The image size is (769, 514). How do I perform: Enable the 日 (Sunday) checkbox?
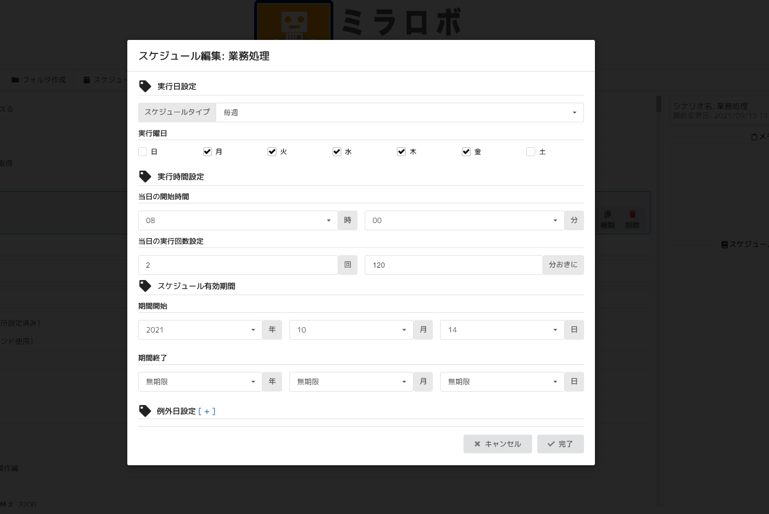point(143,151)
